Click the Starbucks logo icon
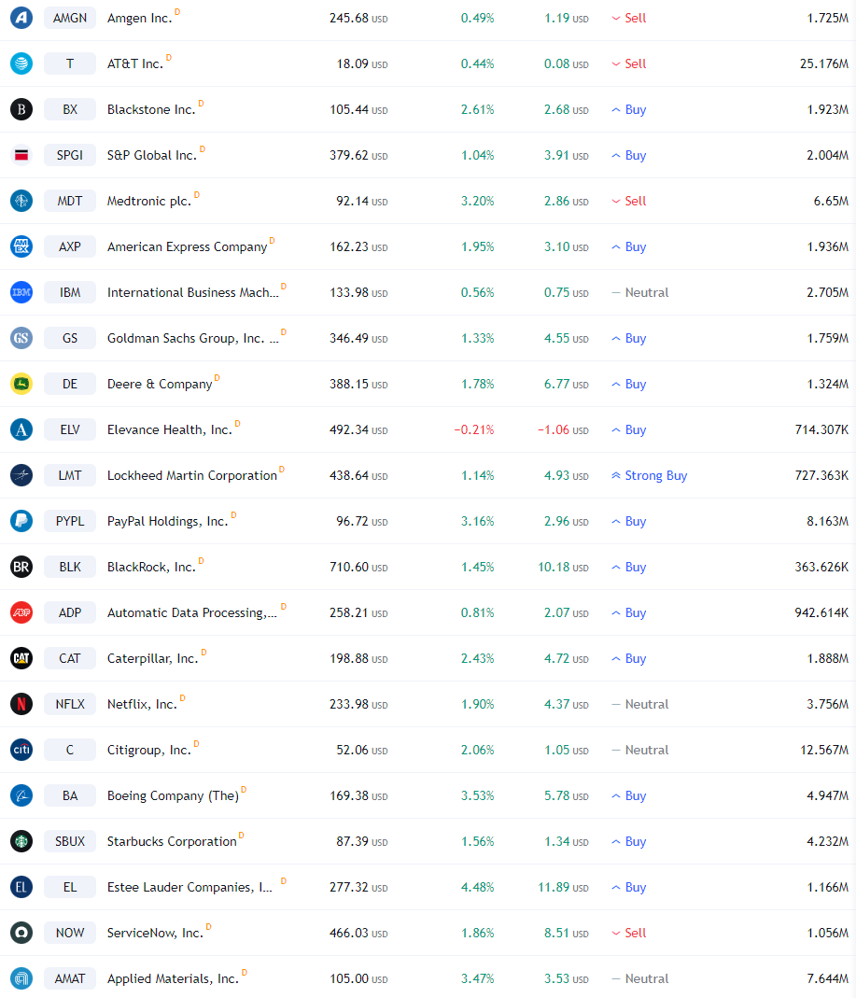The height and width of the screenshot is (998, 856). (x=21, y=841)
